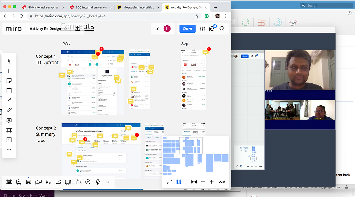Viewport: 355px width, 197px height.
Task: Switch to Messaging interstitial tab
Action: (x=138, y=7)
